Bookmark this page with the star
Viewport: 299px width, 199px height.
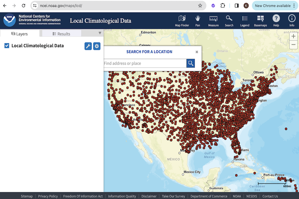[200, 6]
